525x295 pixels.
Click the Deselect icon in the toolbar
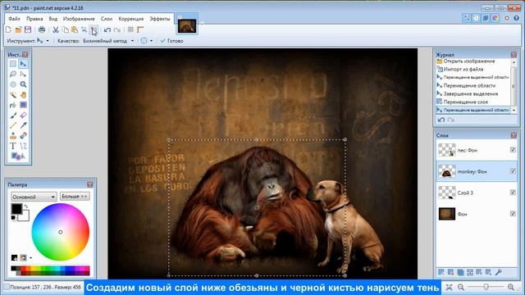coord(94,29)
